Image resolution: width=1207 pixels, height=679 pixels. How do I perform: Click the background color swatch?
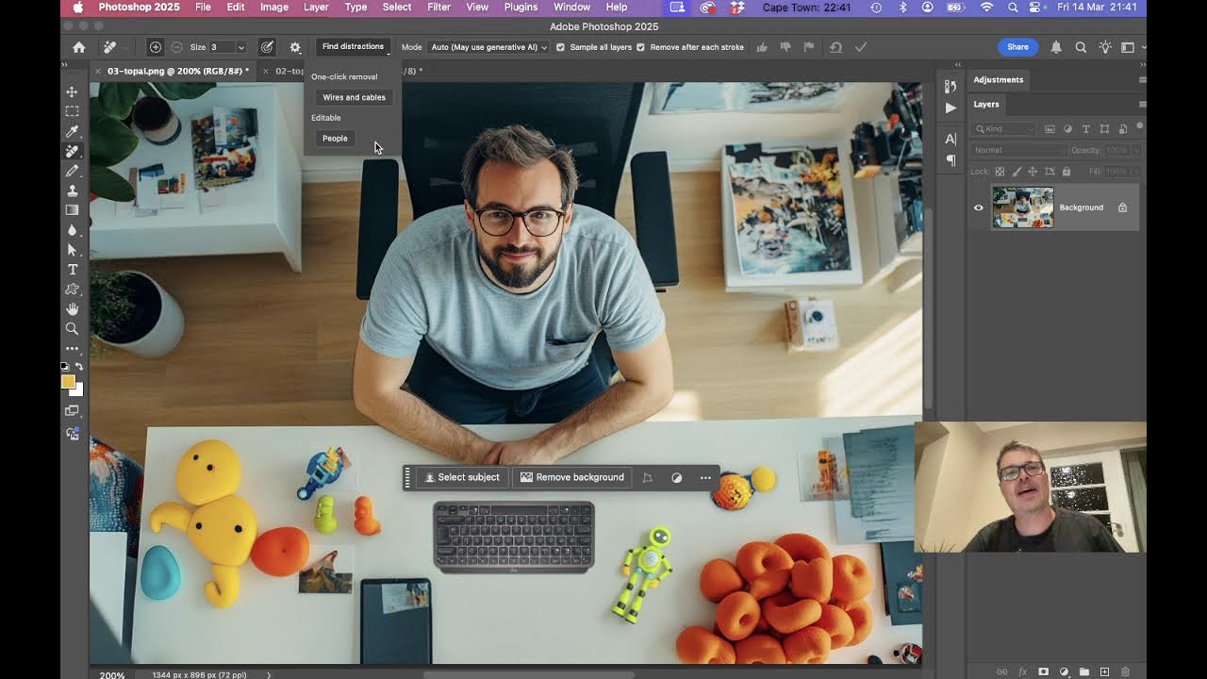pyautogui.click(x=79, y=390)
